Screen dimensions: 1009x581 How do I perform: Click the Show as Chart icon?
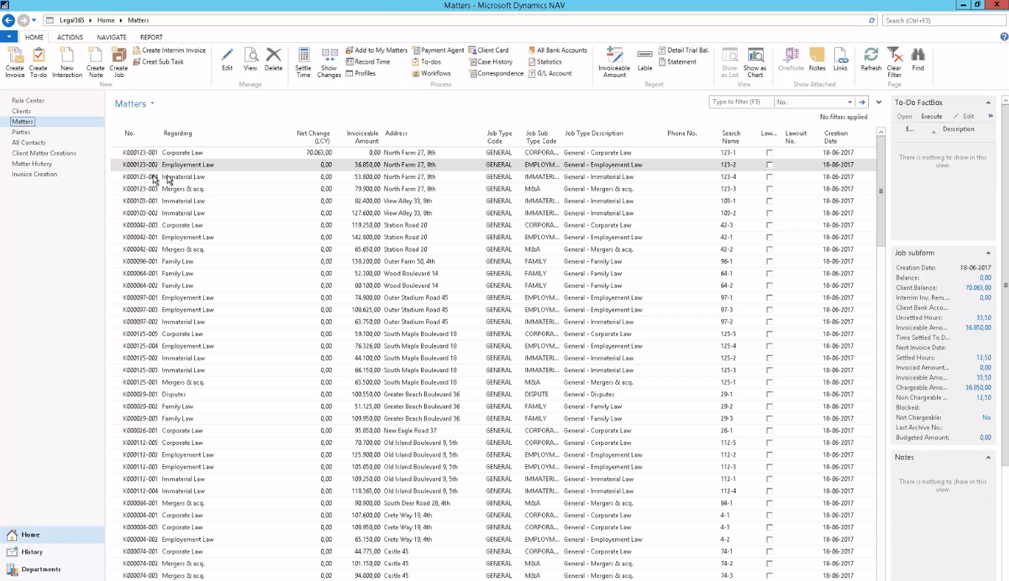pyautogui.click(x=755, y=62)
